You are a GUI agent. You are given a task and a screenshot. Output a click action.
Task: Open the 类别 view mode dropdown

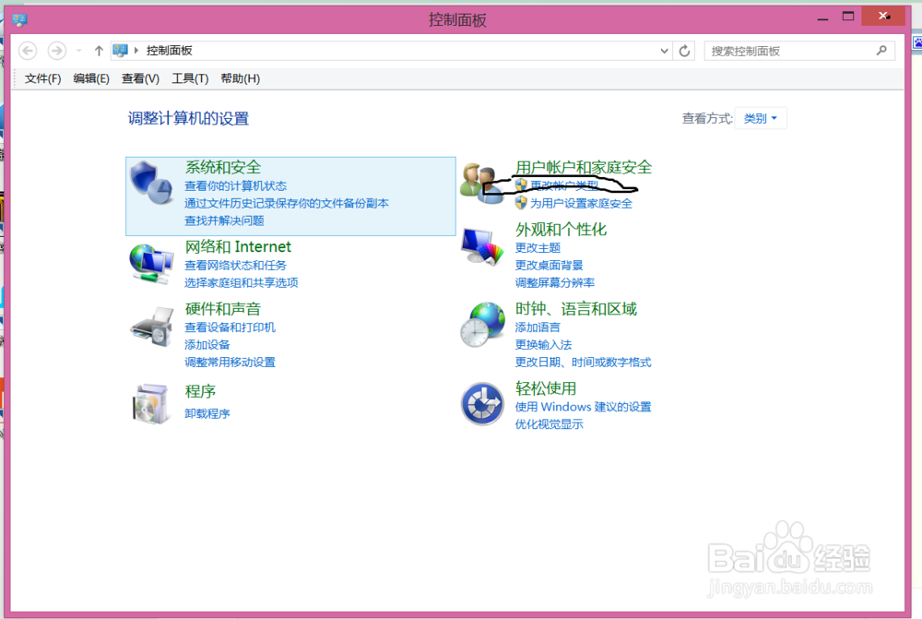click(761, 118)
